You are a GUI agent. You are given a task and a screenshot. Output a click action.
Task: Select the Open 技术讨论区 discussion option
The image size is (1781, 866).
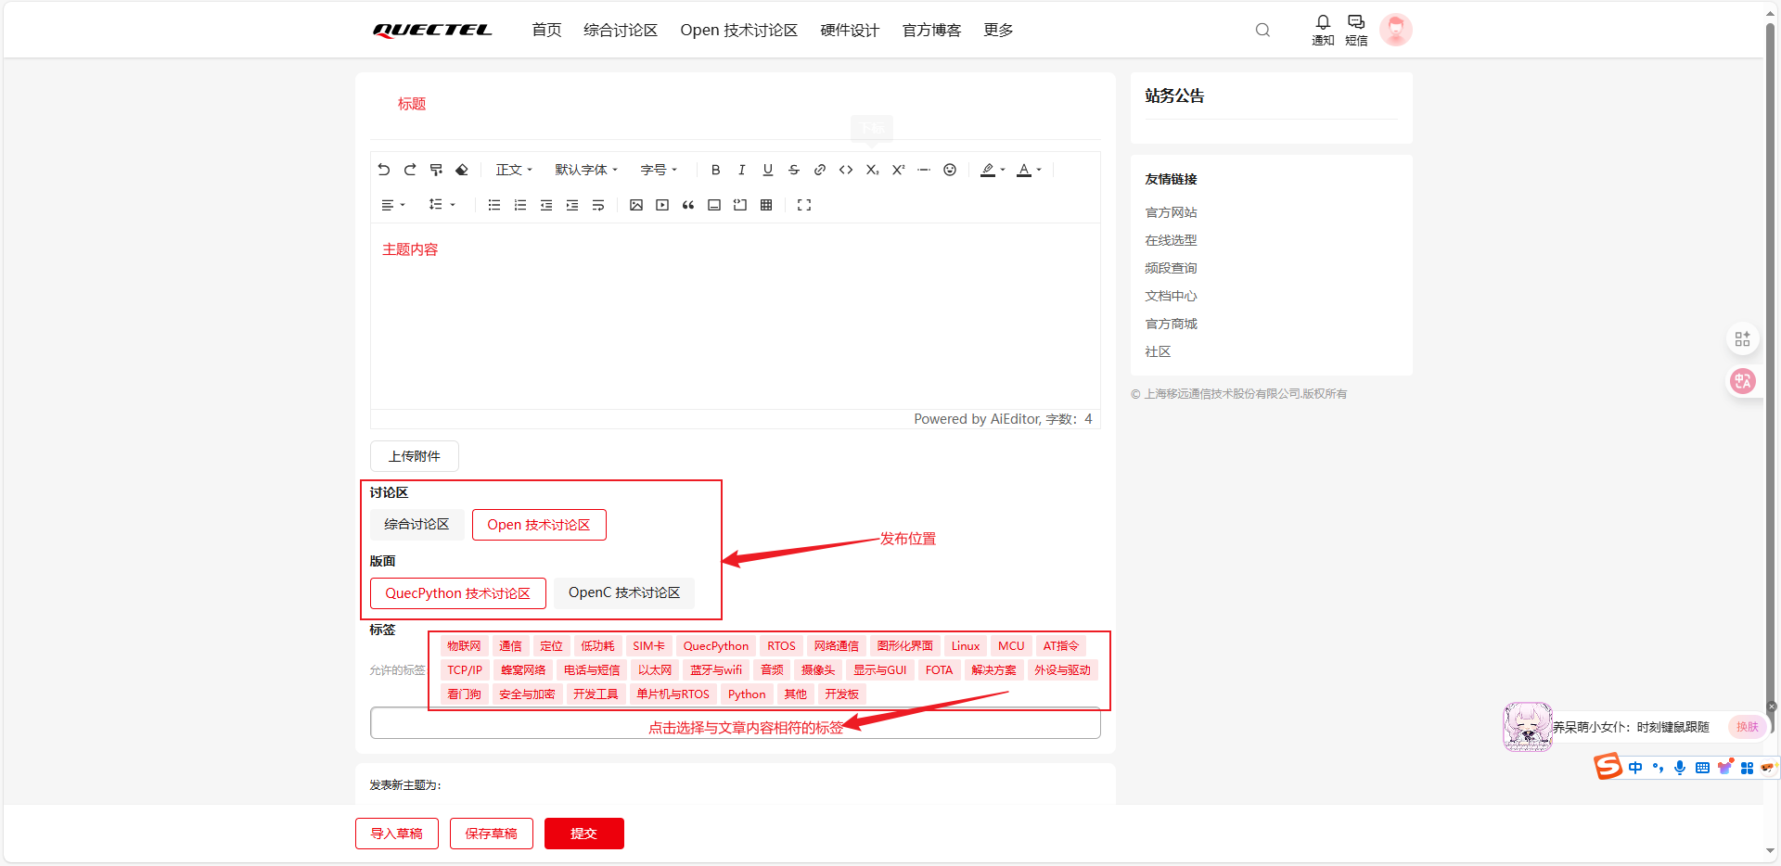539,525
